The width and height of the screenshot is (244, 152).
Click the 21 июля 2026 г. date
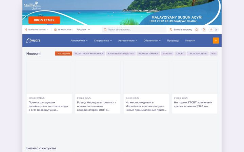pyautogui.click(x=65, y=29)
